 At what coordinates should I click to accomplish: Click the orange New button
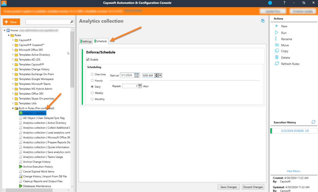coord(11,22)
